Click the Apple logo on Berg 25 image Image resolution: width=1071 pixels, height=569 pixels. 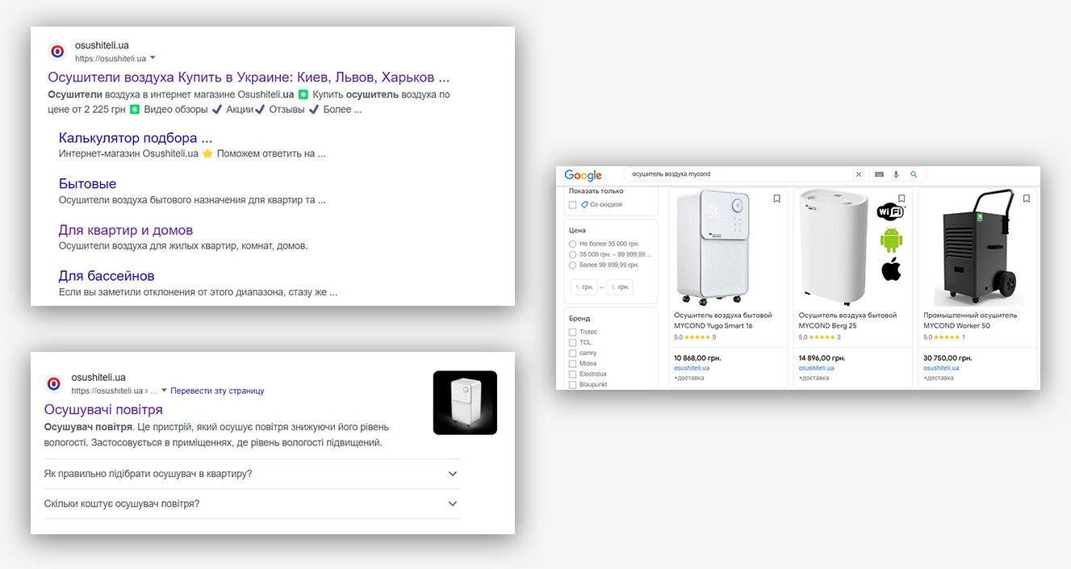click(x=891, y=270)
